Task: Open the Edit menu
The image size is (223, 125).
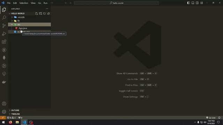Action: click(x=15, y=3)
